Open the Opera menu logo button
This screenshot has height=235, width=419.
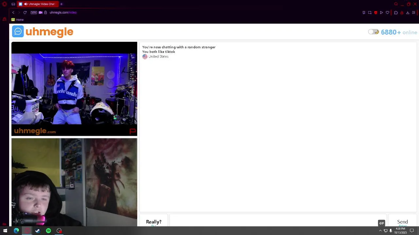5,4
